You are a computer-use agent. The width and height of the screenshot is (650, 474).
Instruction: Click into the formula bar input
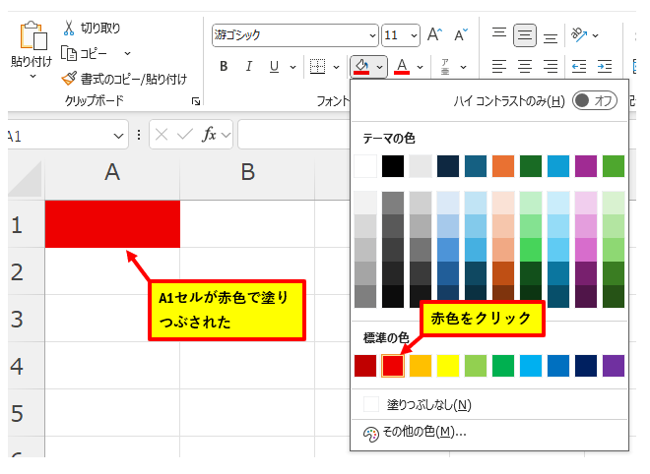[294, 135]
